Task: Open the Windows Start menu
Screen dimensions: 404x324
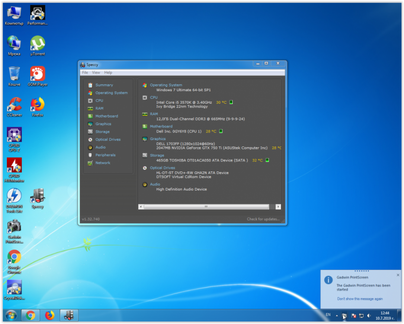Action: (11, 315)
